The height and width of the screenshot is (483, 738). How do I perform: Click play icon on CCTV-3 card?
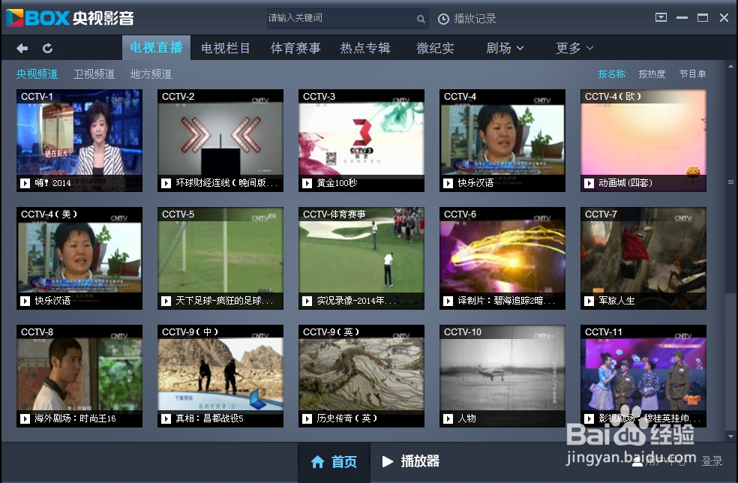[307, 183]
